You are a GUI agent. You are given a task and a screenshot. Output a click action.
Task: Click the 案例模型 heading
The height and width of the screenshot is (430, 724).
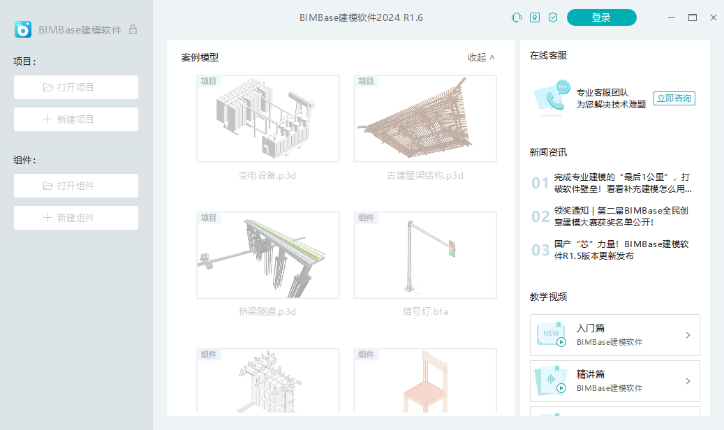[200, 58]
